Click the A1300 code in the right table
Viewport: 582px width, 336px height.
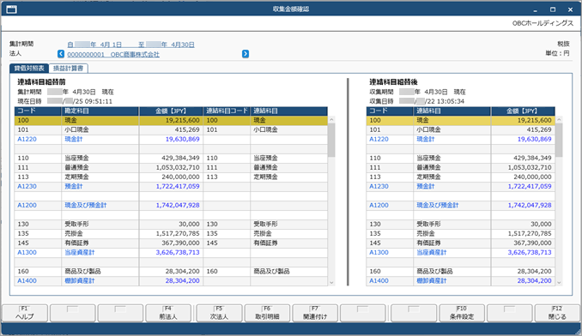pos(379,253)
